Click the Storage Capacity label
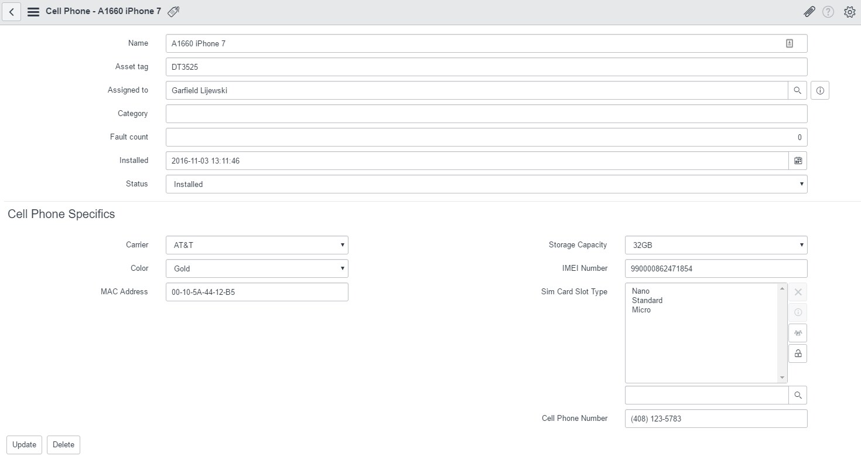This screenshot has height=459, width=861. (x=578, y=244)
